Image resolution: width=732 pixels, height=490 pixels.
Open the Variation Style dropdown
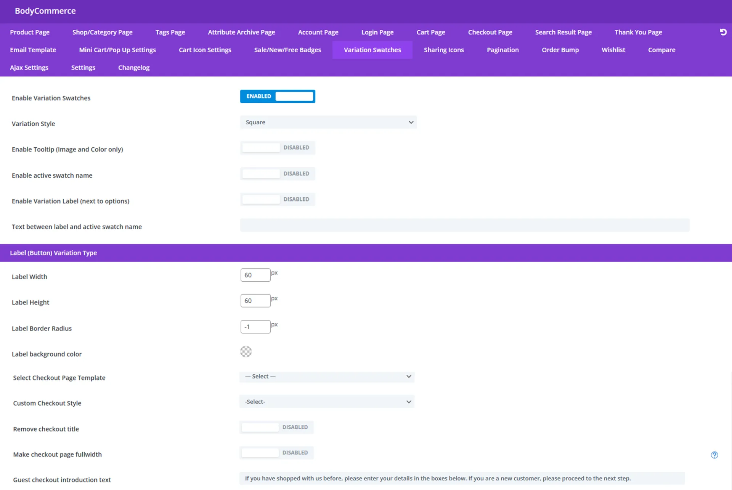pos(328,122)
